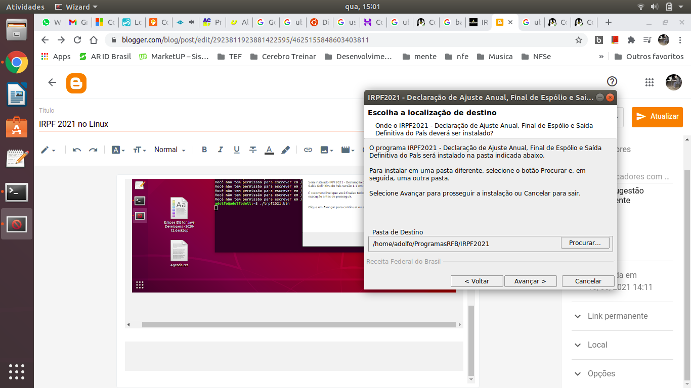Open the Chrome extensions puzzle icon
This screenshot has width=691, height=388.
coord(631,40)
